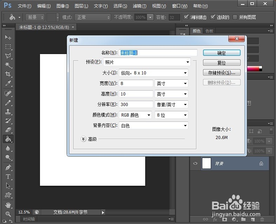Open the 图层 Layer menu
This screenshot has width=276, height=224.
tap(81, 6)
